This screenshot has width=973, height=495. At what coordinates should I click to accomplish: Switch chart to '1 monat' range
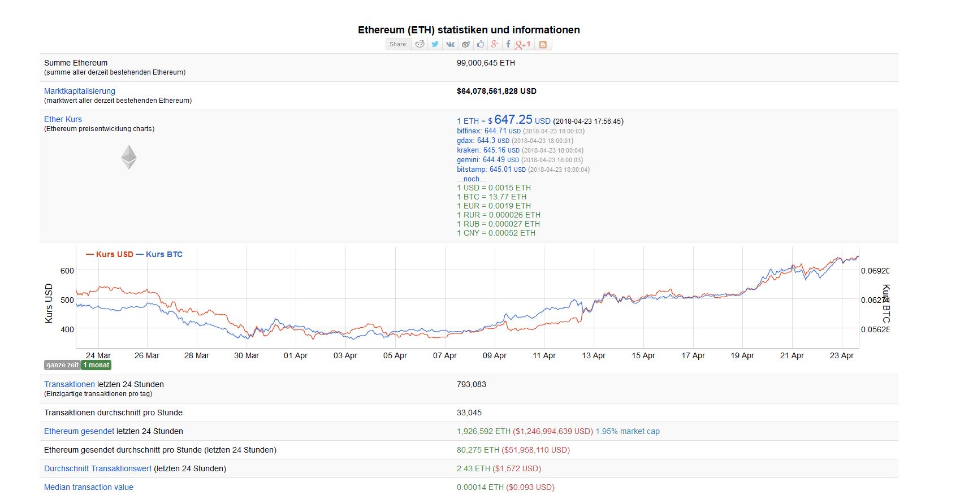point(96,365)
